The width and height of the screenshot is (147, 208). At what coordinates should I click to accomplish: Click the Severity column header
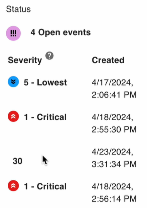[x=25, y=61]
